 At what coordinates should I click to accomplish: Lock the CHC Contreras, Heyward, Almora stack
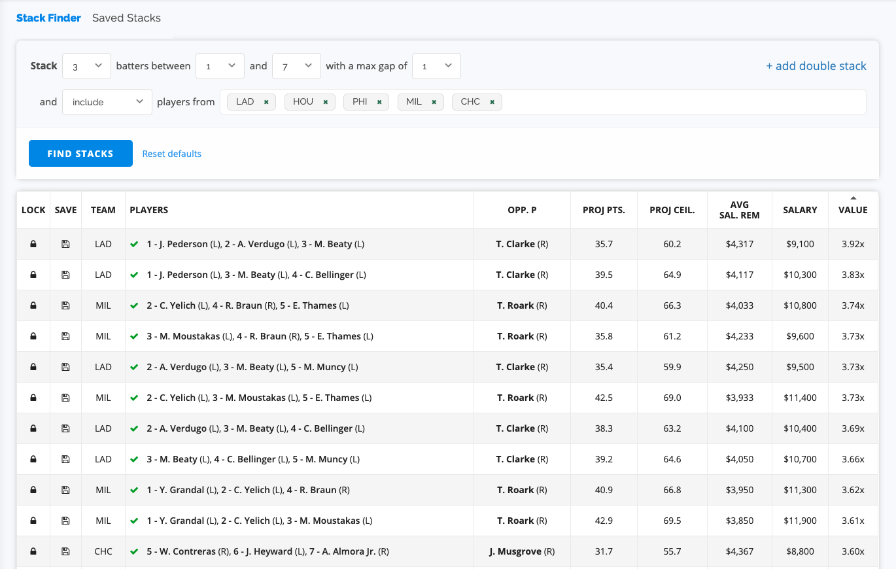[33, 551]
